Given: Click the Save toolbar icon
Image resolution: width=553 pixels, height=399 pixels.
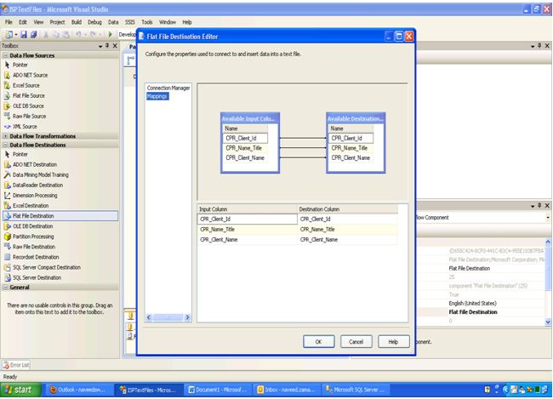Looking at the screenshot, I should 24,35.
